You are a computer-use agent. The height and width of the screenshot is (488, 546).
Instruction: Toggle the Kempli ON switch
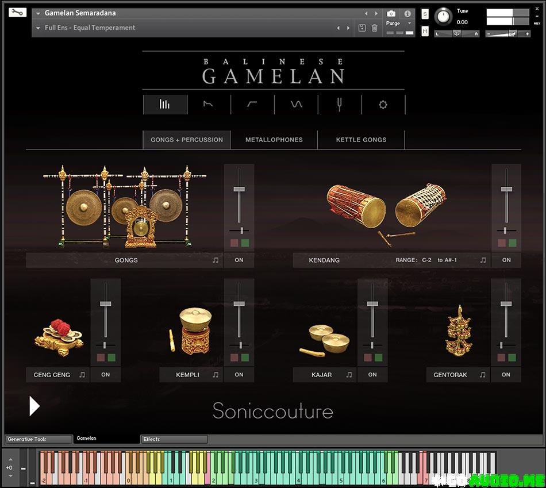[239, 375]
